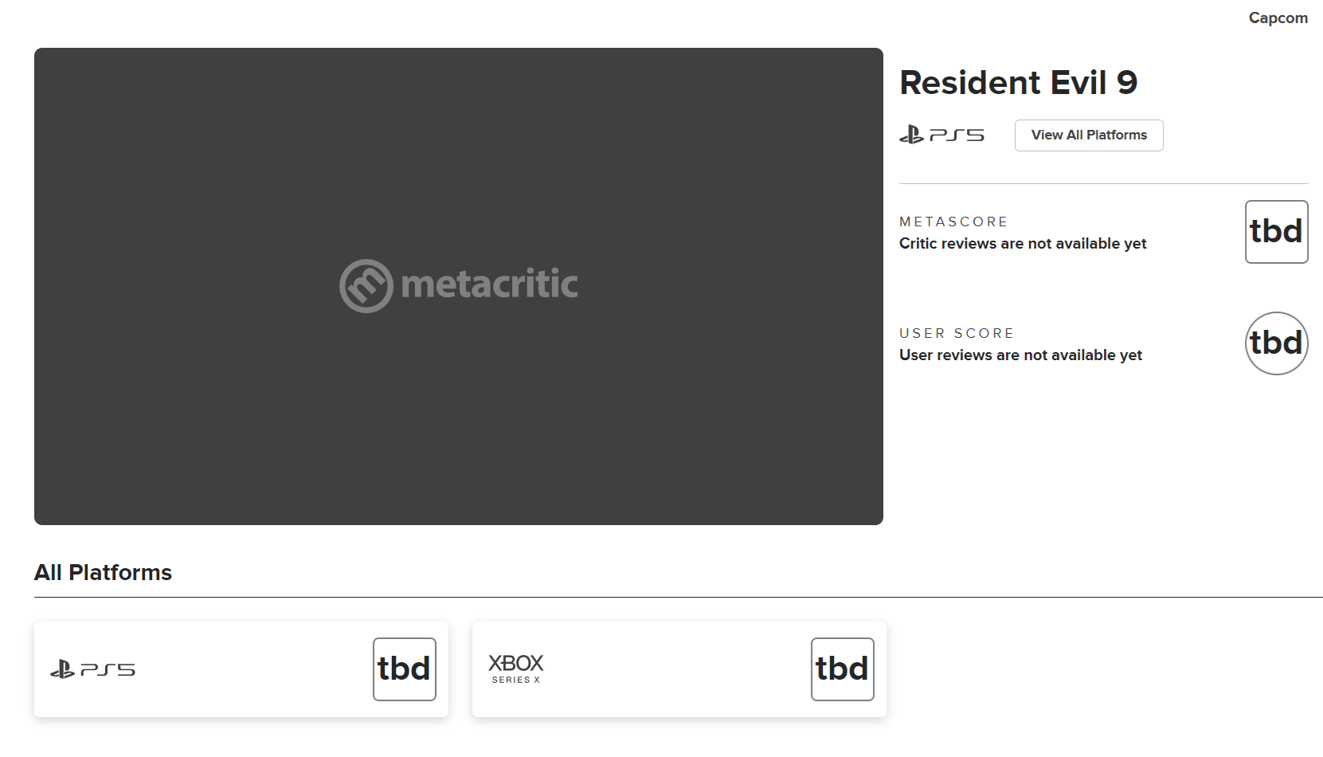Click the METASCORE label
Viewport: 1323px width, 757px height.
(x=953, y=222)
